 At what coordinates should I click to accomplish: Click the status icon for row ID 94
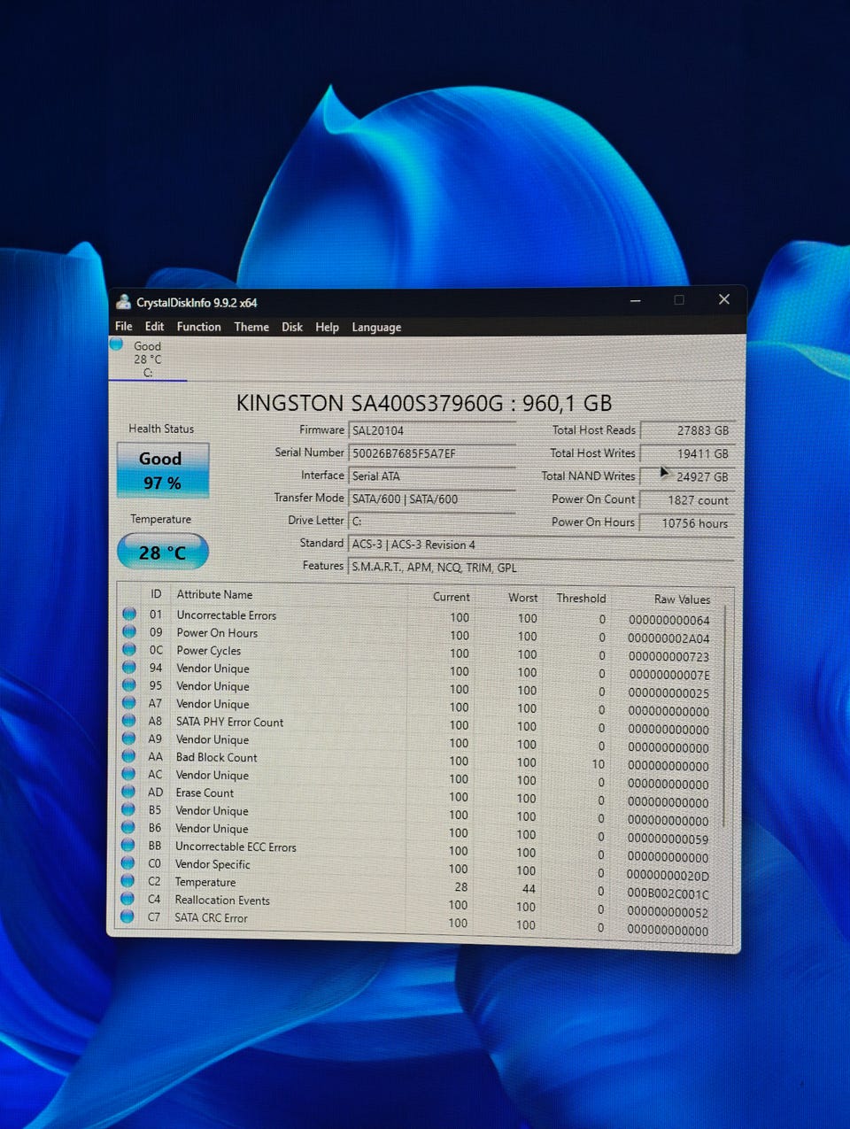click(129, 667)
